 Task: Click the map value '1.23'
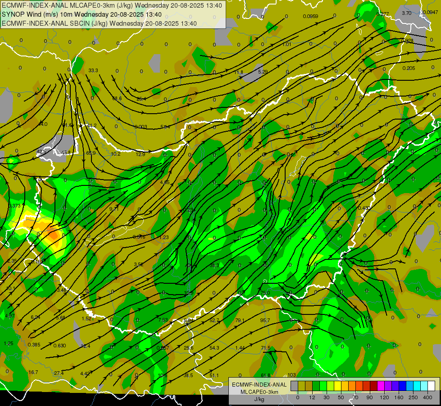point(164,237)
